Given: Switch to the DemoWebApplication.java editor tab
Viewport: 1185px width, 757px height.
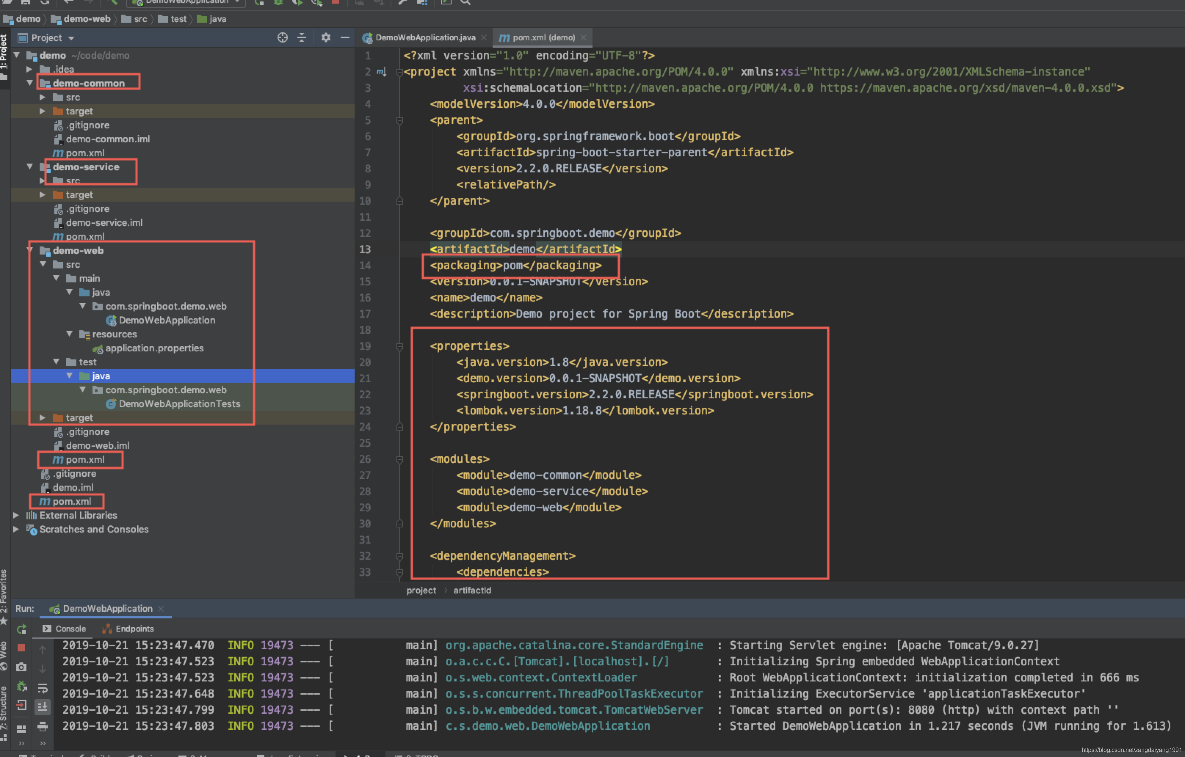Looking at the screenshot, I should [425, 38].
